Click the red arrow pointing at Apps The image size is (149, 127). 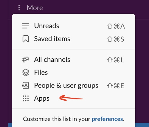(71, 98)
